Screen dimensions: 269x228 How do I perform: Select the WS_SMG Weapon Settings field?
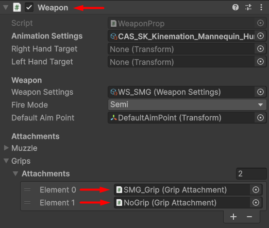(181, 92)
